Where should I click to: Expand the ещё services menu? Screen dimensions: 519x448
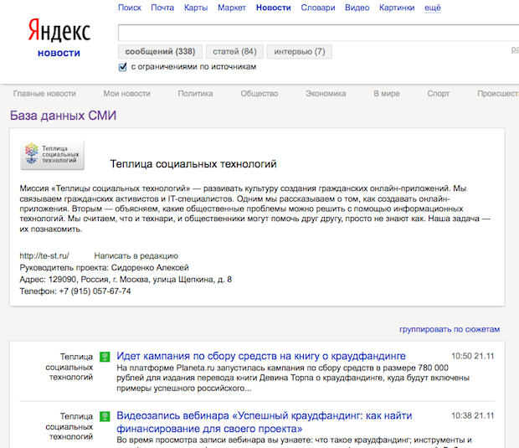[433, 8]
